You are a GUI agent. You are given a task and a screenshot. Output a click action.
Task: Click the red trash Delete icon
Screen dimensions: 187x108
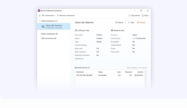click(x=138, y=22)
